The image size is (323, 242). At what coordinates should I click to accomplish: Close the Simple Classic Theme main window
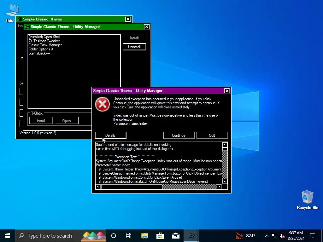pos(128,19)
